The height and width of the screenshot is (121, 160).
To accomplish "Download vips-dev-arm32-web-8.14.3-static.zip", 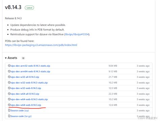I will pos(30,66).
